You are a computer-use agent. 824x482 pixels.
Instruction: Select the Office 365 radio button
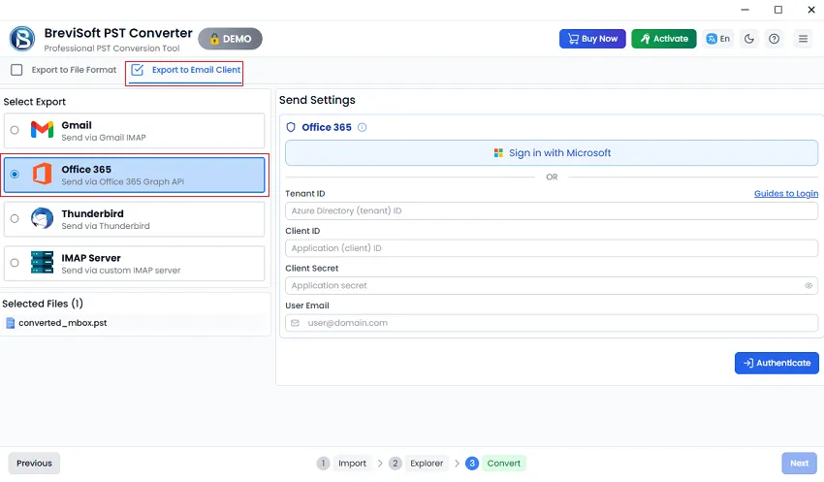click(x=15, y=174)
